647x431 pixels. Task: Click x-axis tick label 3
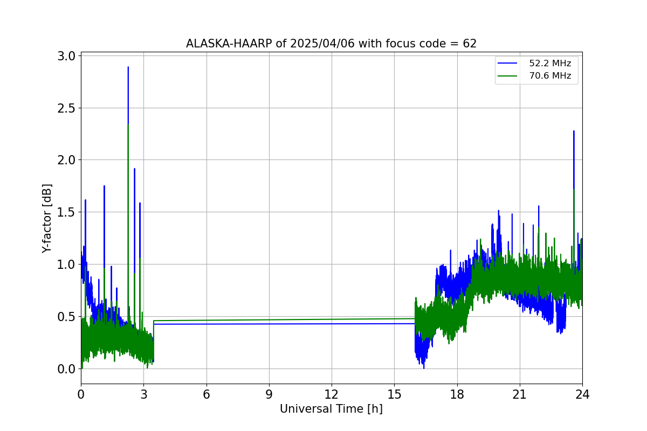[143, 394]
